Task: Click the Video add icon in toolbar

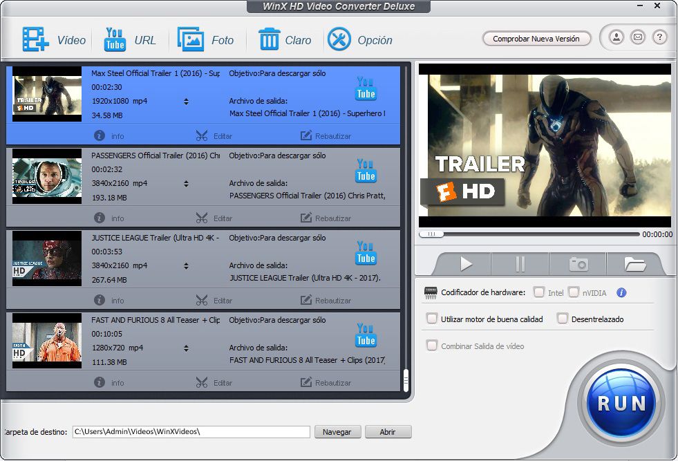Action: [x=35, y=39]
